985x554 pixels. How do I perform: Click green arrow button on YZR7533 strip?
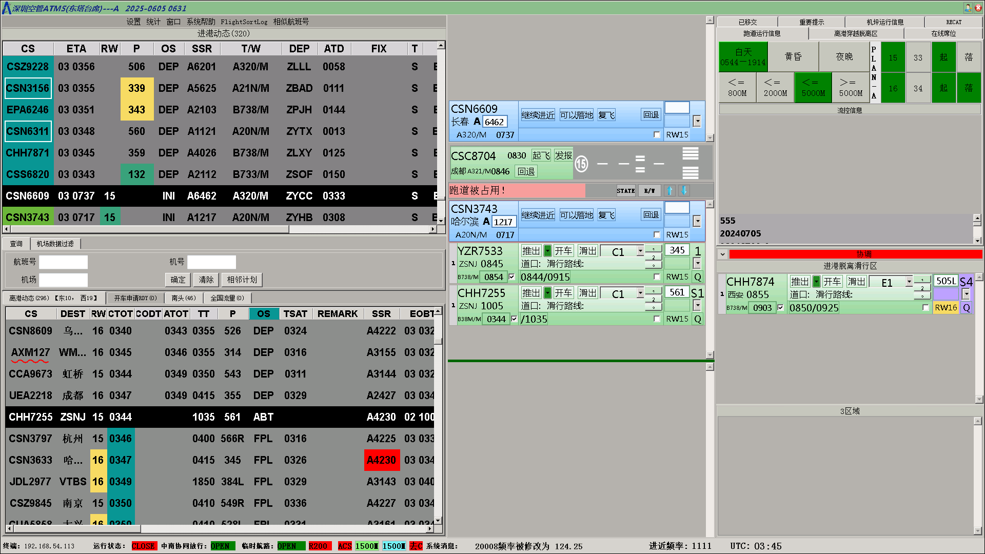tap(547, 251)
